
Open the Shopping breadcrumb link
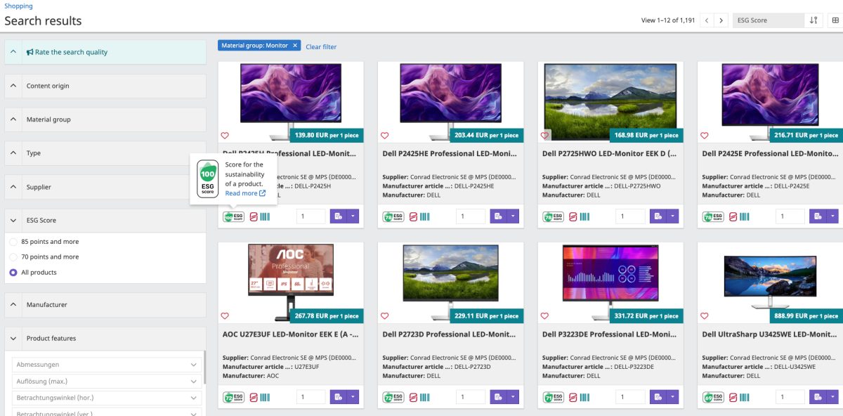click(18, 6)
